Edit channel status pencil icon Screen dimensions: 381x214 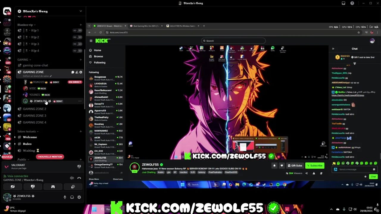click(51, 76)
